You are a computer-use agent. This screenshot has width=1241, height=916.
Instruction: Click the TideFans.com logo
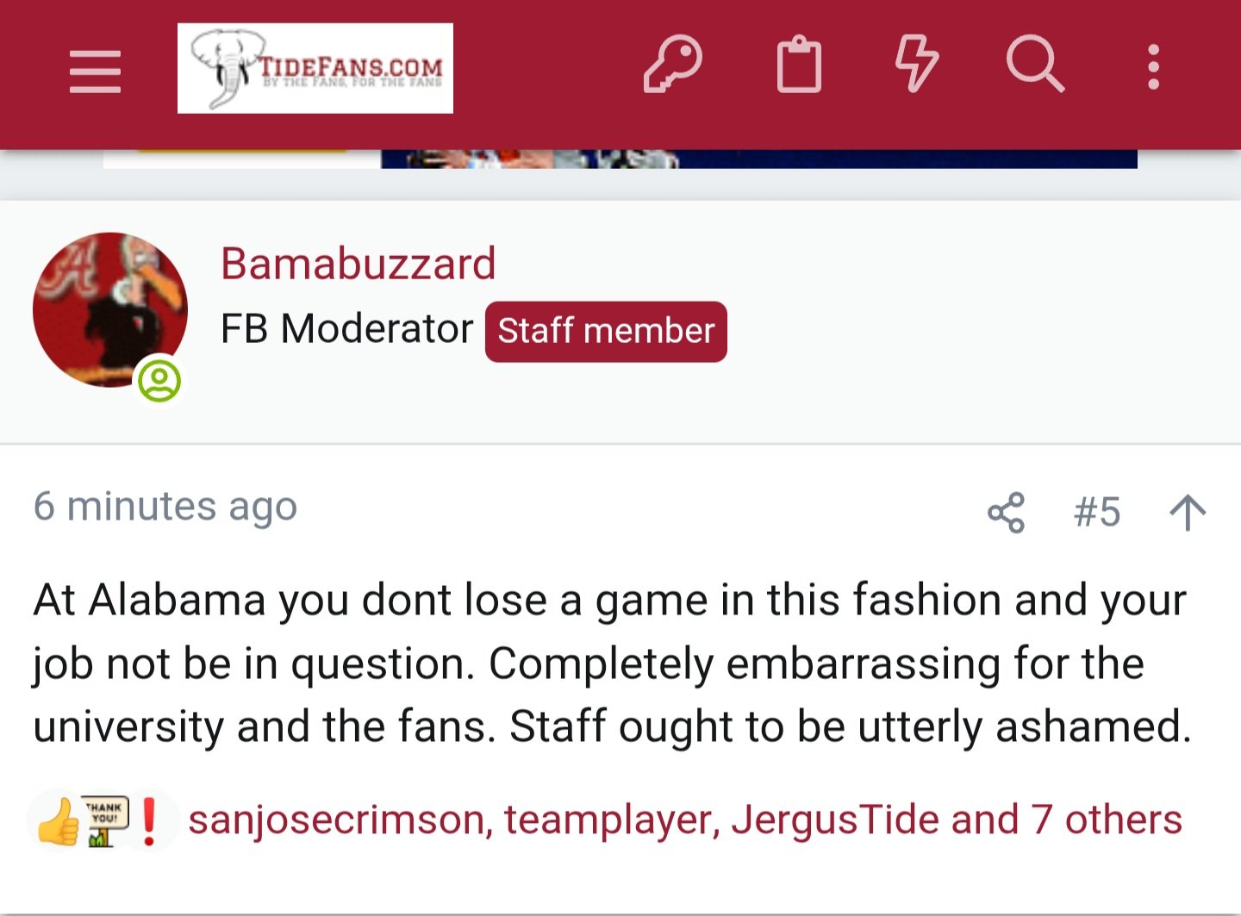tap(315, 68)
